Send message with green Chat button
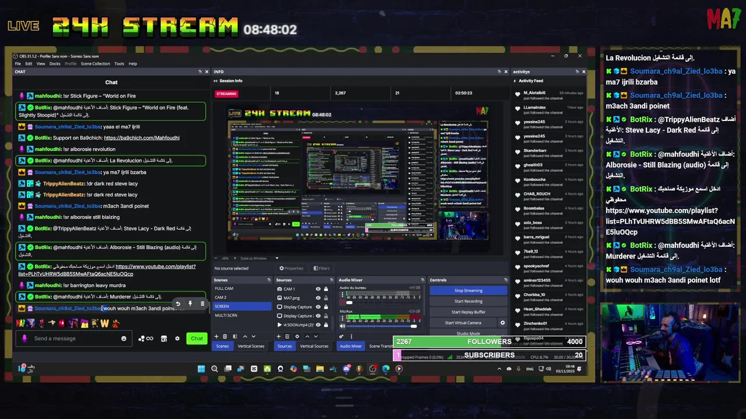 197,339
